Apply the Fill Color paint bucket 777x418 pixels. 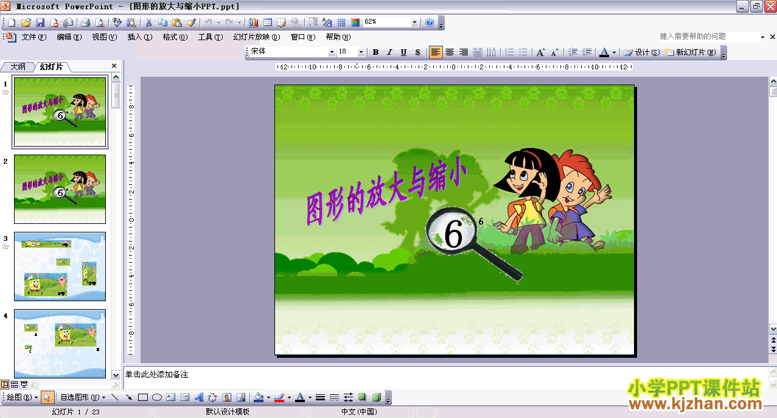click(x=258, y=397)
